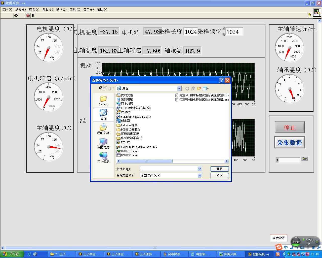Expand the 保存在 location dropdown
322x258 pixels.
coord(179,88)
